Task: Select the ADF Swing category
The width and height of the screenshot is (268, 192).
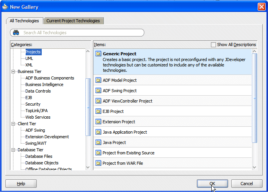Action: [35, 130]
